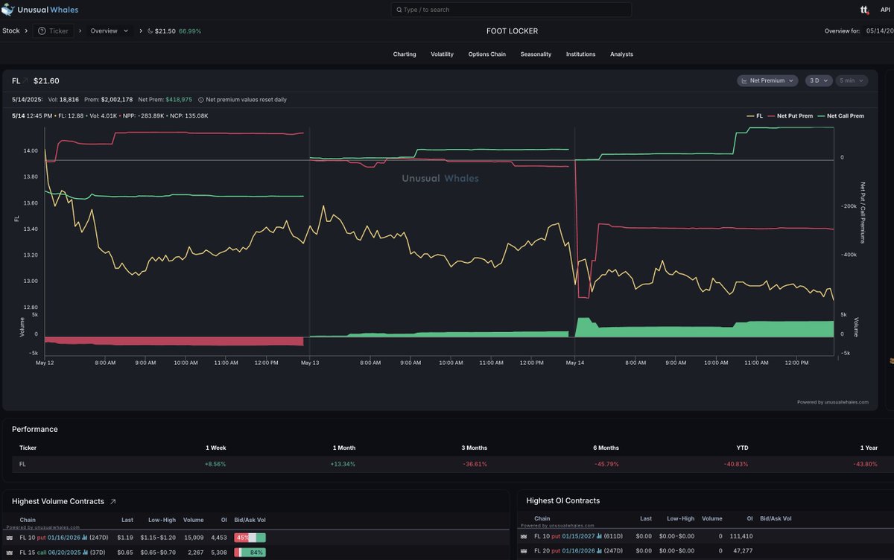
Task: Click the May 14 date label on chart axis
Action: 574,363
